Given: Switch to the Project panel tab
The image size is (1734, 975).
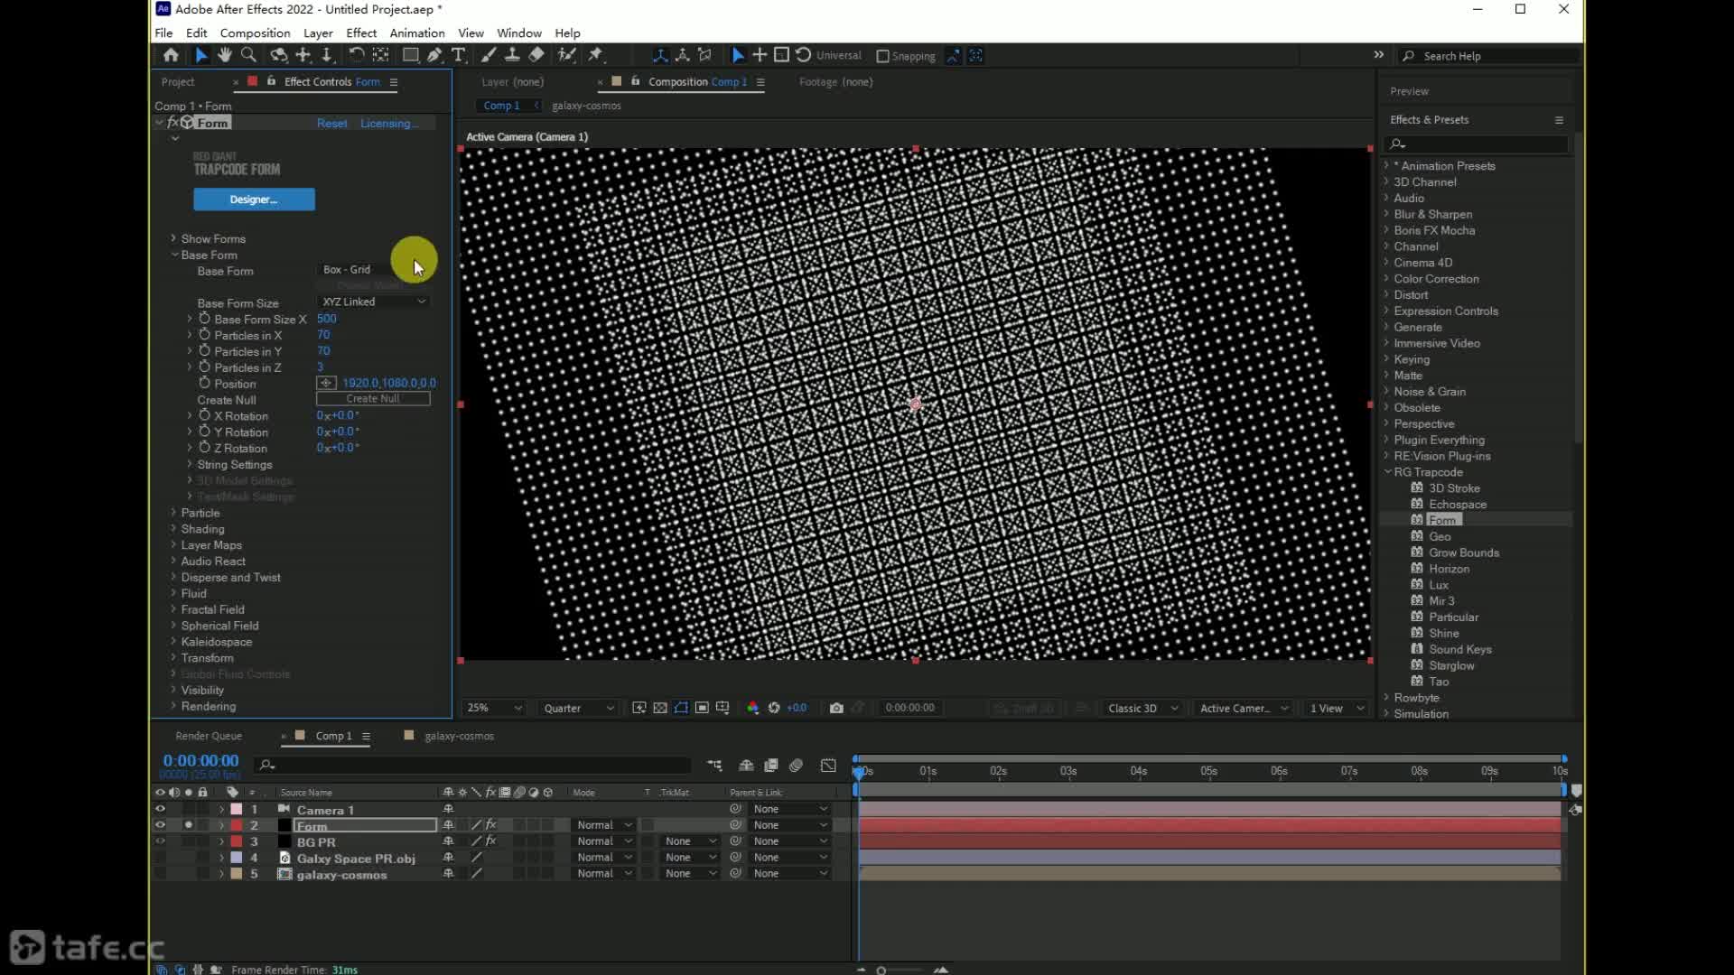Looking at the screenshot, I should pos(178,82).
